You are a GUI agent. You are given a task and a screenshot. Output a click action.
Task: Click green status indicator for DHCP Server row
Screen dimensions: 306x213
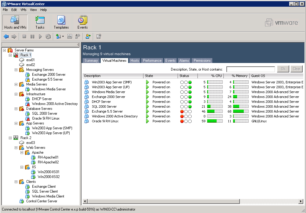pyautogui.click(x=190, y=102)
